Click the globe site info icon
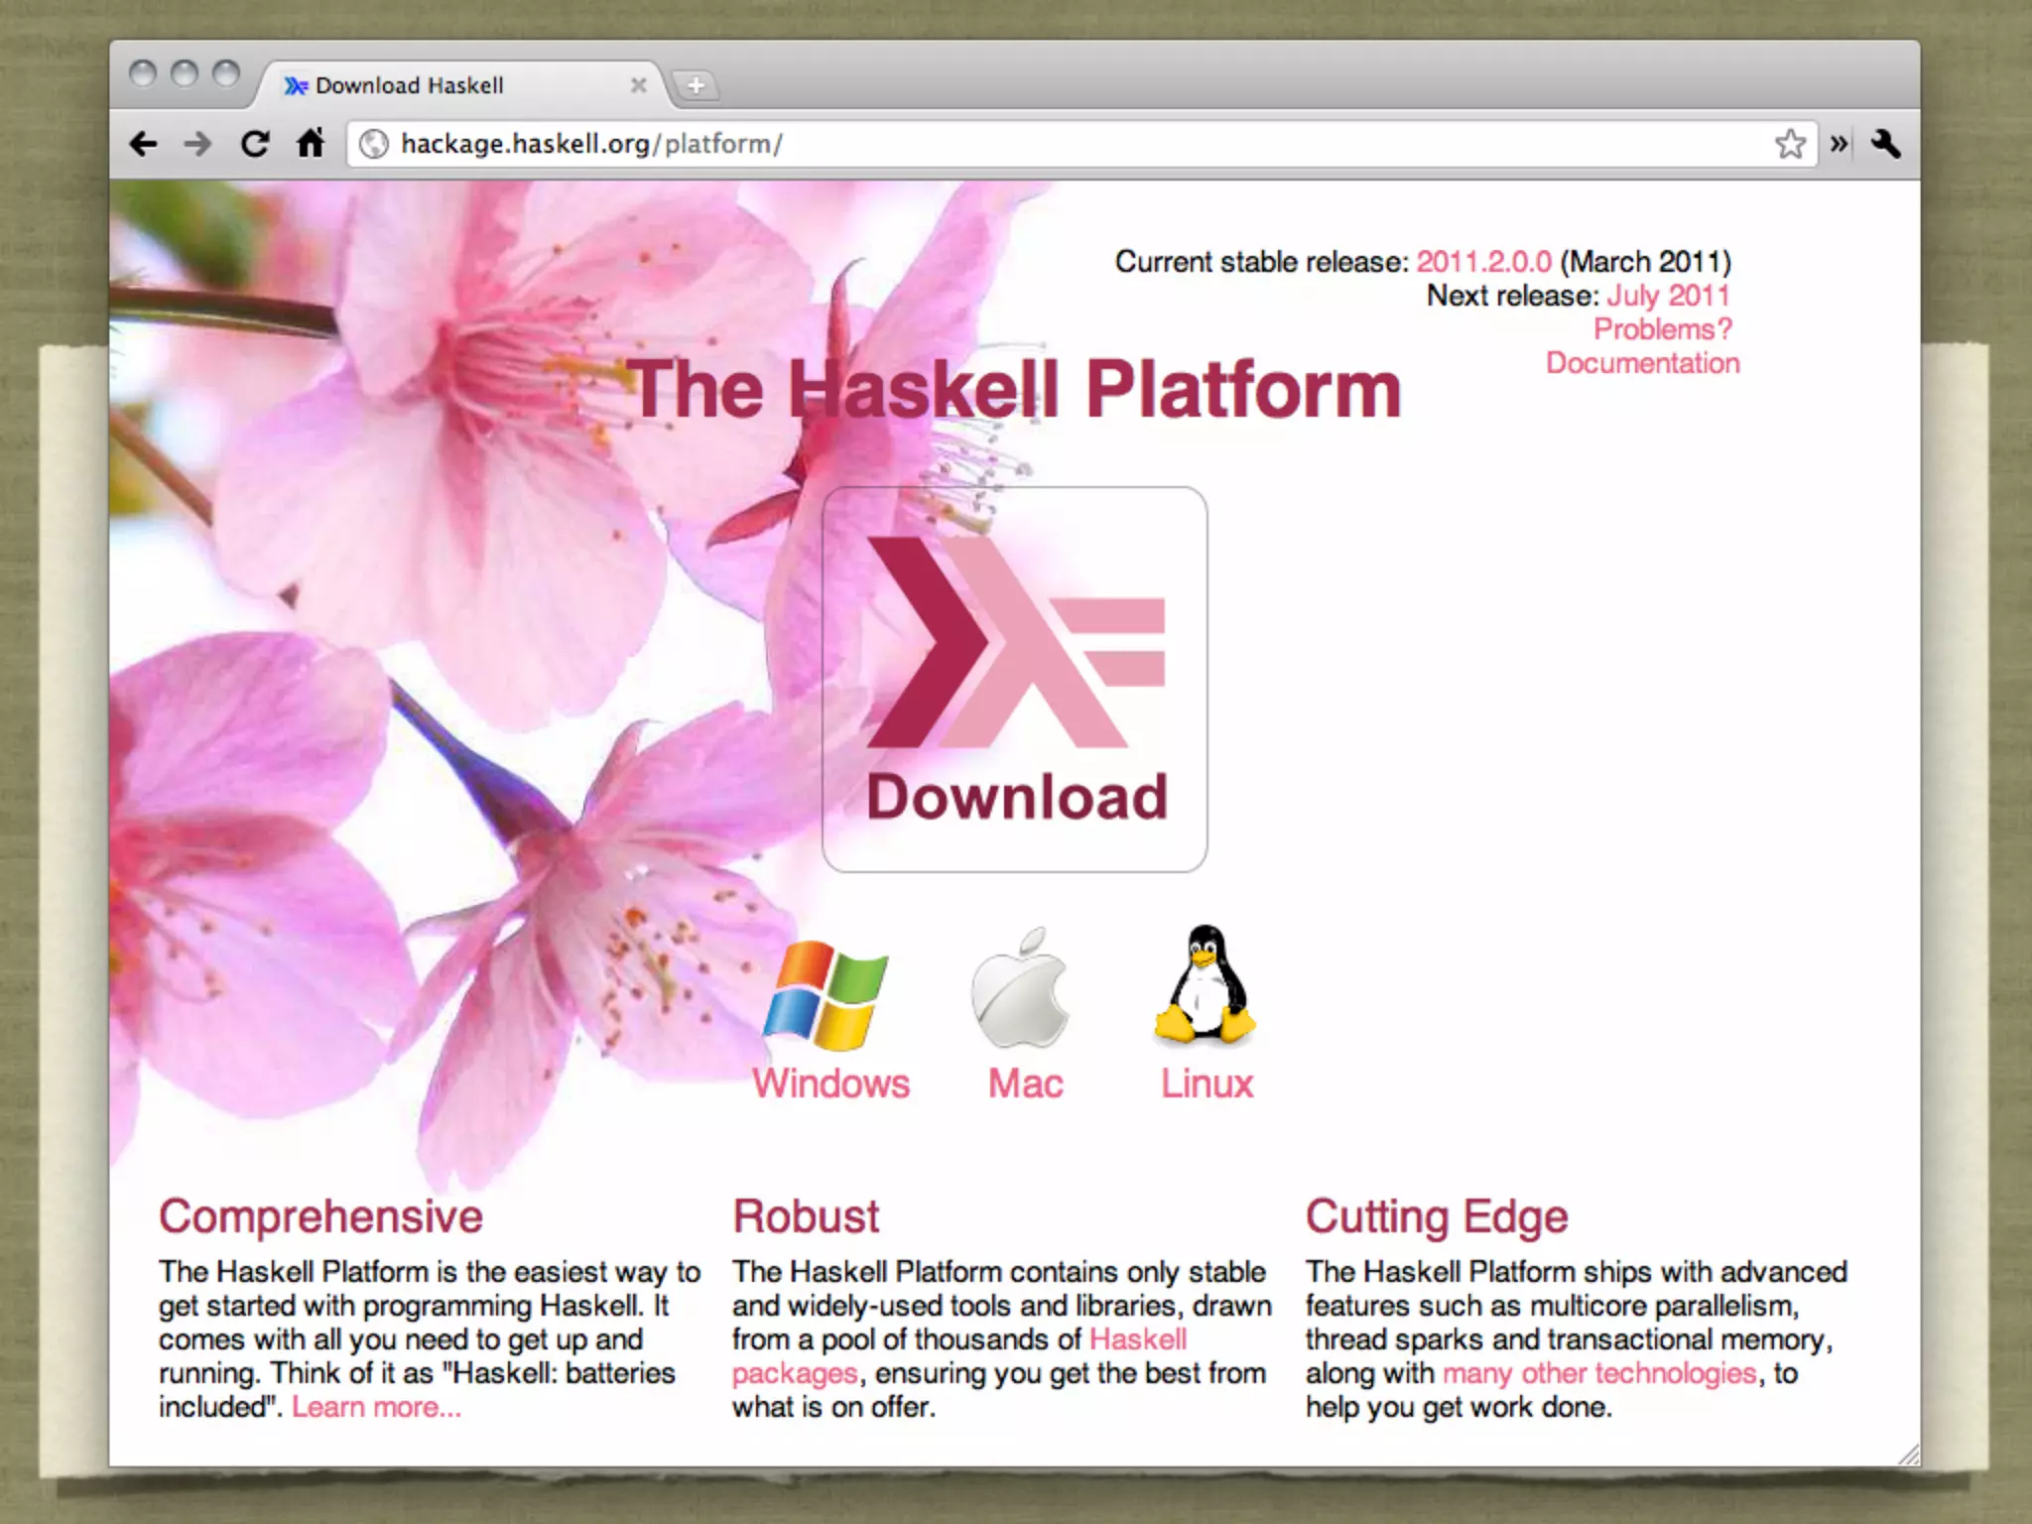Image resolution: width=2032 pixels, height=1524 pixels. pyautogui.click(x=374, y=144)
